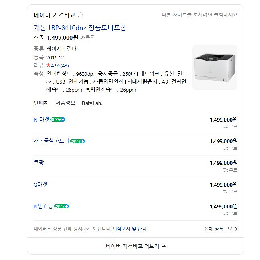This screenshot has height=260, width=260.
Task: Click the delivery truck icon beside 최저 price
Action: pos(82,37)
